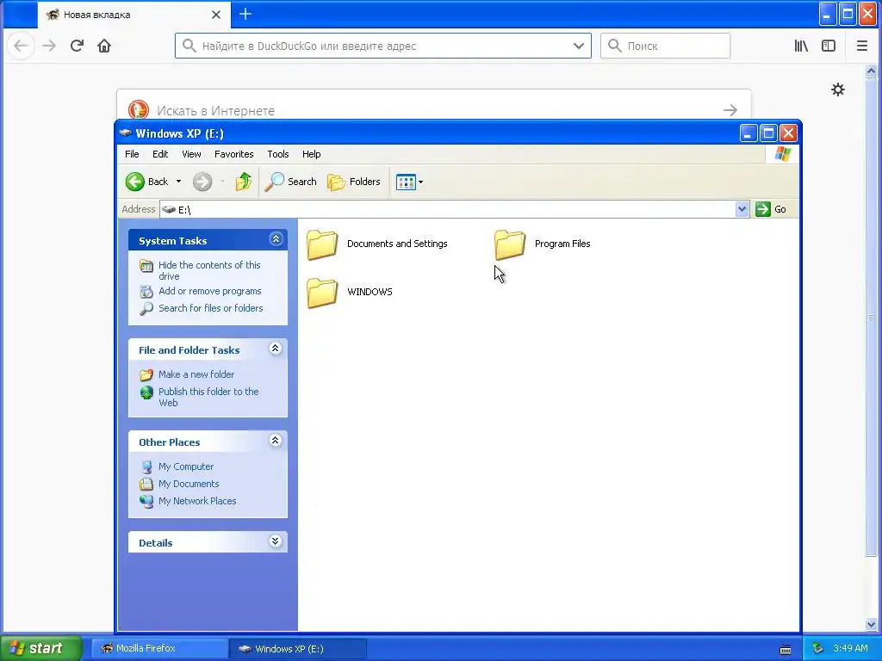Image resolution: width=882 pixels, height=661 pixels.
Task: Open My Network Places link
Action: 197,501
